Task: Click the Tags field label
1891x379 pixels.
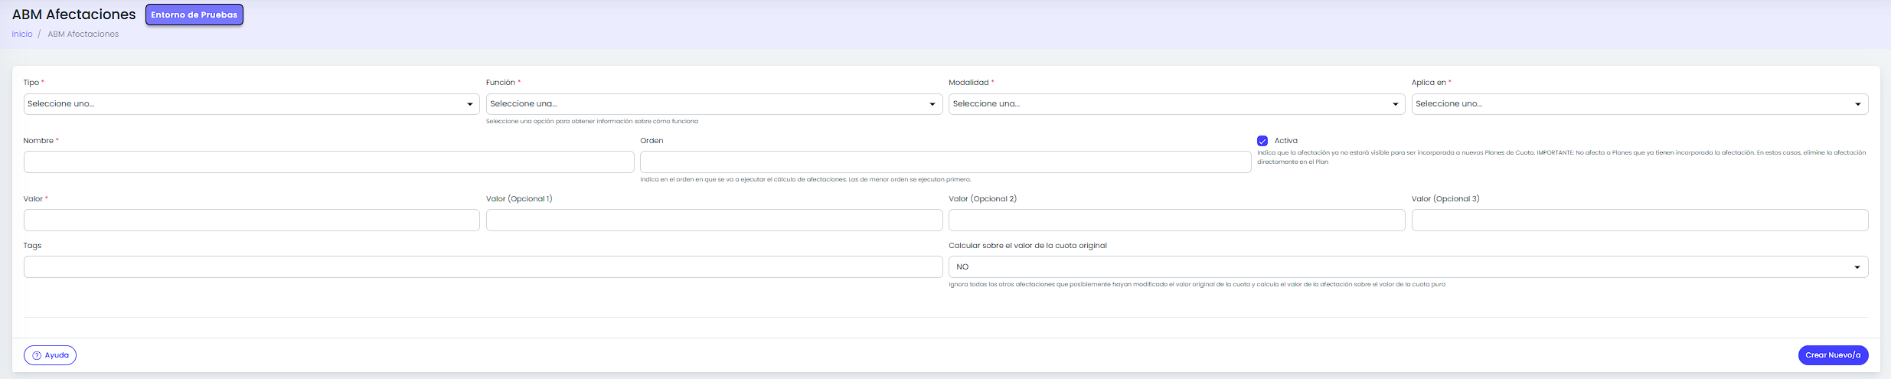Action: point(32,246)
